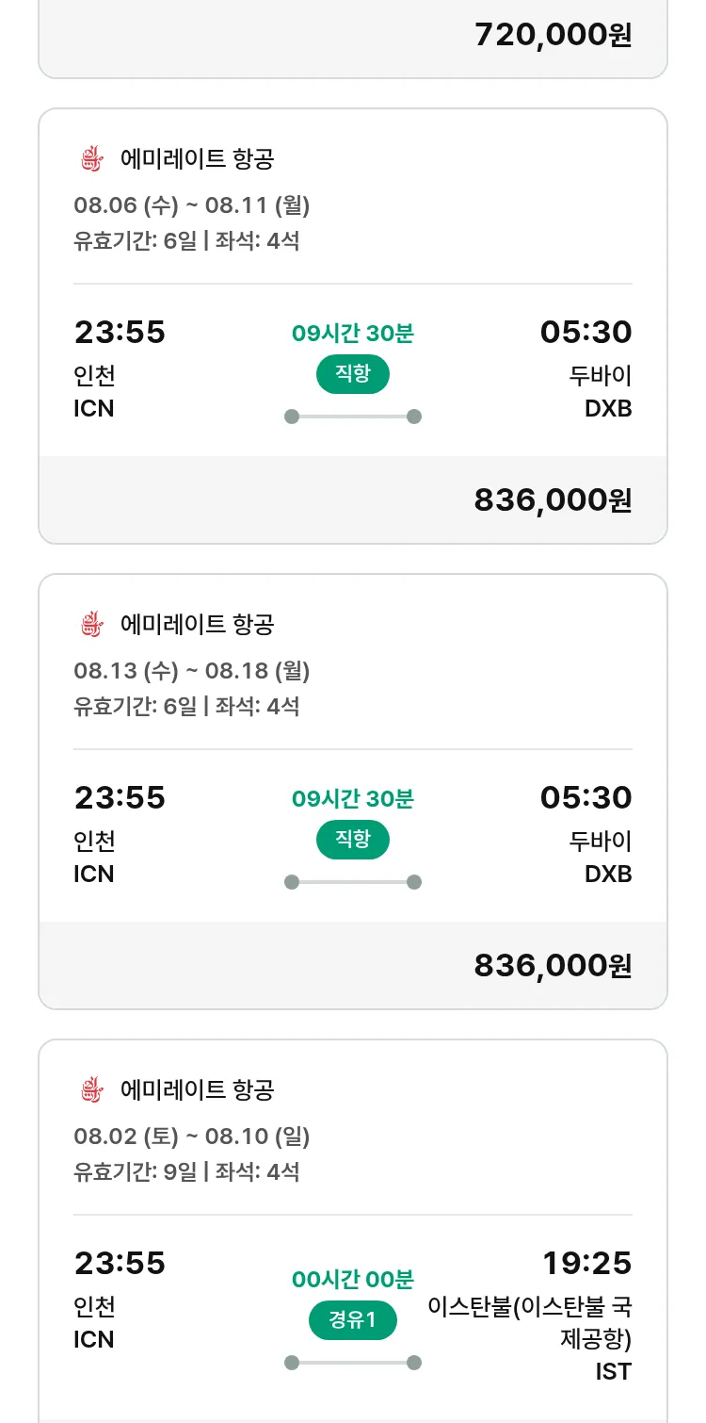Click the 직항 badge on the 08.13 flight
Image resolution: width=706 pixels, height=1423 pixels.
point(353,840)
